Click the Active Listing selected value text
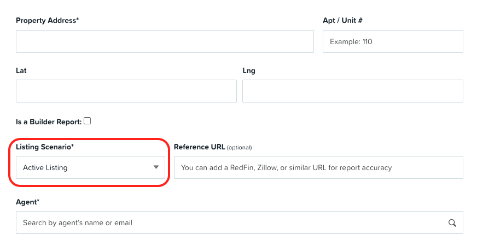 pos(45,167)
